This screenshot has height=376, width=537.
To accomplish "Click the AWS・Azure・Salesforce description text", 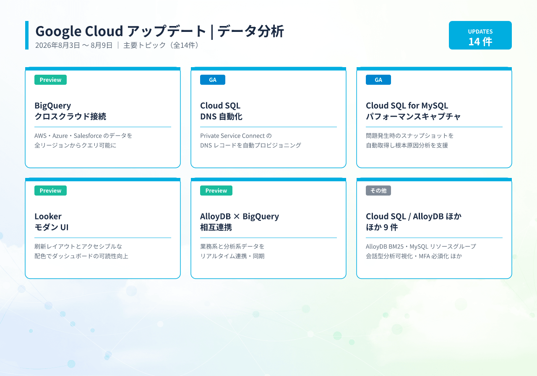I will pos(83,141).
